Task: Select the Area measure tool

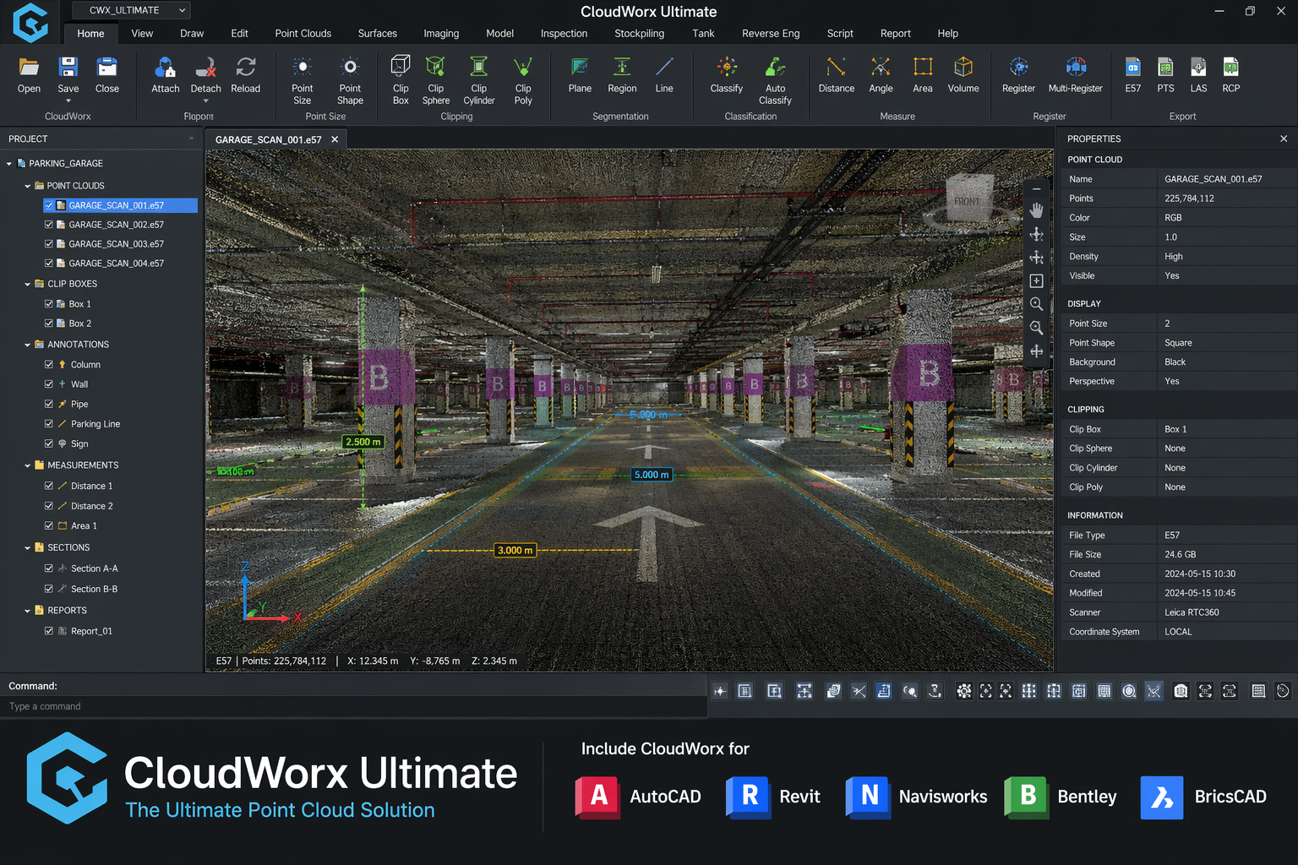Action: point(923,75)
